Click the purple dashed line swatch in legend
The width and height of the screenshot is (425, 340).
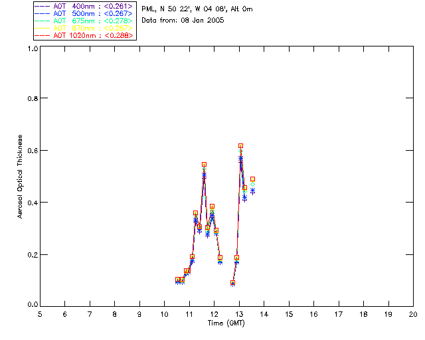point(42,6)
